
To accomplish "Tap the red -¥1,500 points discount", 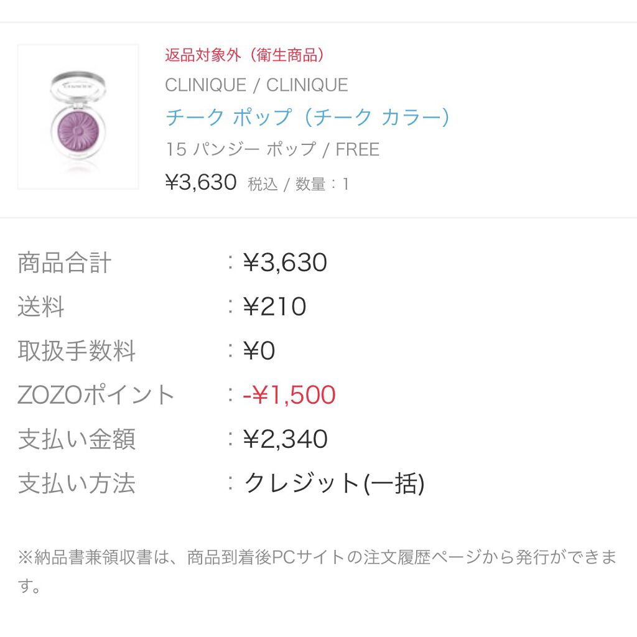I will pyautogui.click(x=289, y=395).
